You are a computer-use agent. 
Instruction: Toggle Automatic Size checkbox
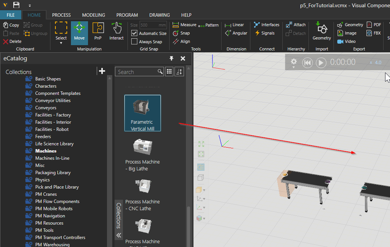click(134, 33)
